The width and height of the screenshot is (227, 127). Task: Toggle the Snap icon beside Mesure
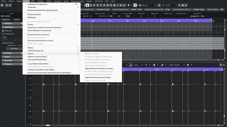coord(135,5)
